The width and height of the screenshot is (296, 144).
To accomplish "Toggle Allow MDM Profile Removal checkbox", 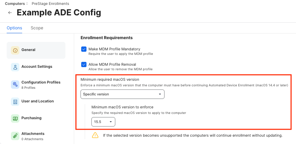I will pos(84,65).
